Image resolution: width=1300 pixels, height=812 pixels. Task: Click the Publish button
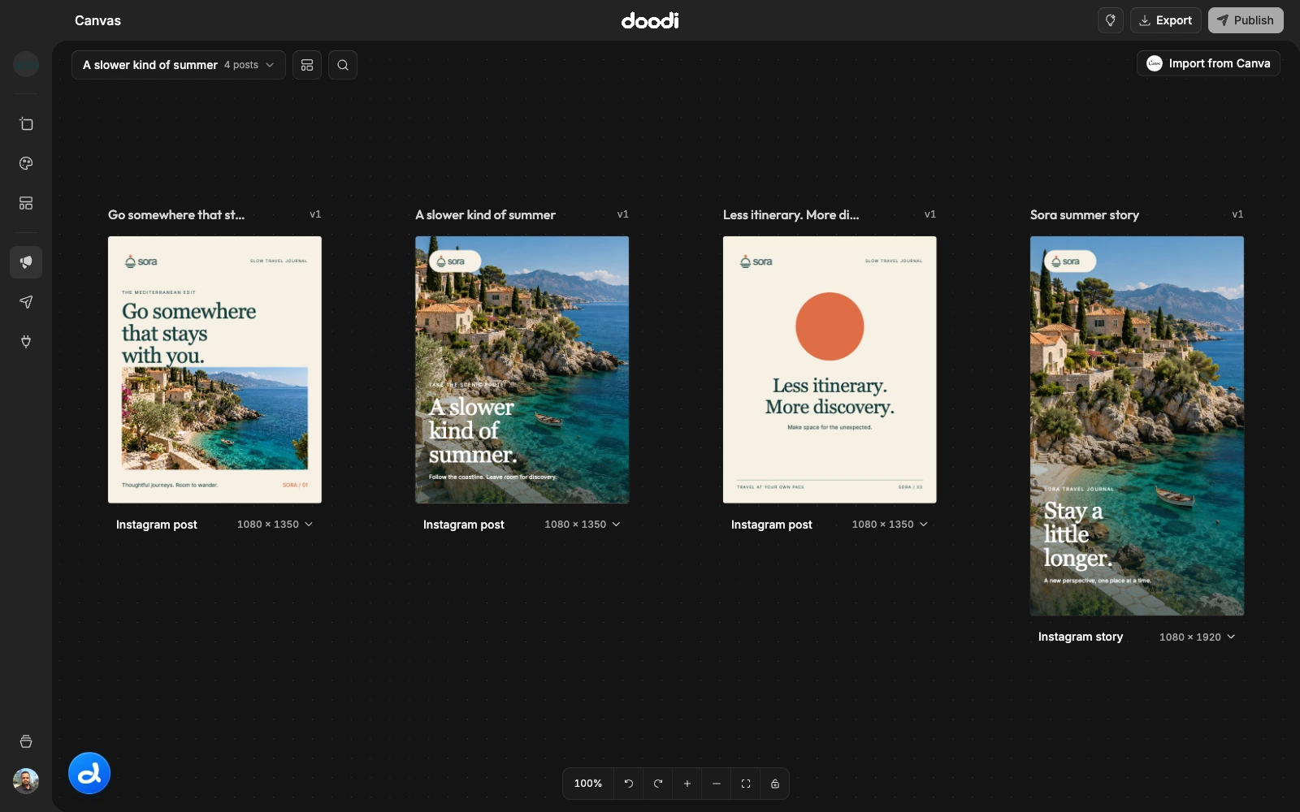[x=1246, y=20]
